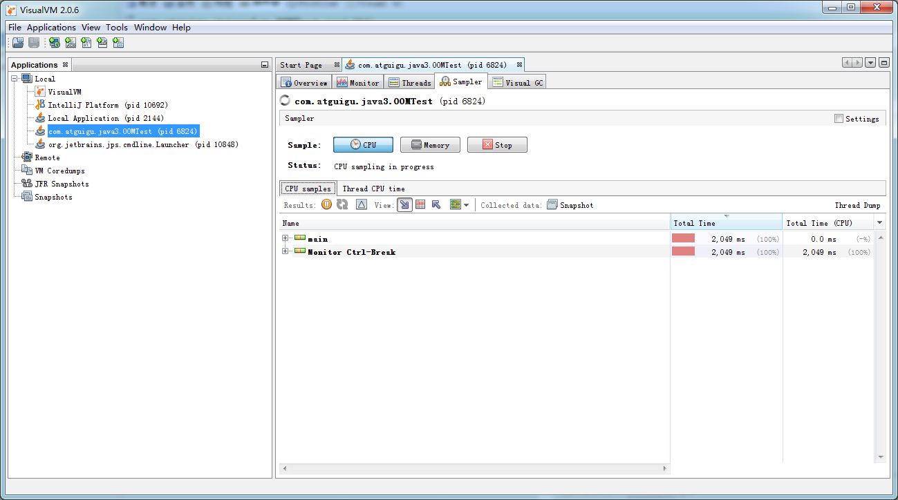
Task: Click the Add Remote Host toolbar icon
Action: coord(54,43)
